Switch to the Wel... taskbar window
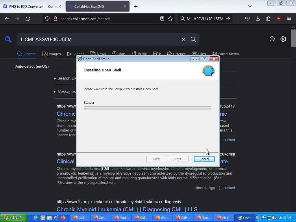 click(162, 218)
